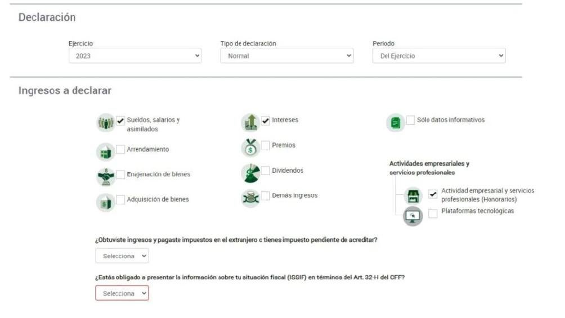
Task: Expand the Tipo de declaración dropdown
Action: 286,56
